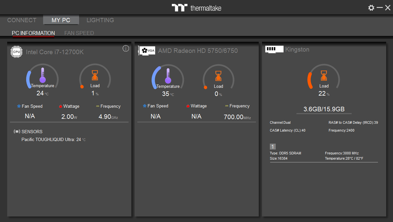The image size is (393, 222).
Task: Click the GPU temperature value 35 °C
Action: tap(168, 94)
